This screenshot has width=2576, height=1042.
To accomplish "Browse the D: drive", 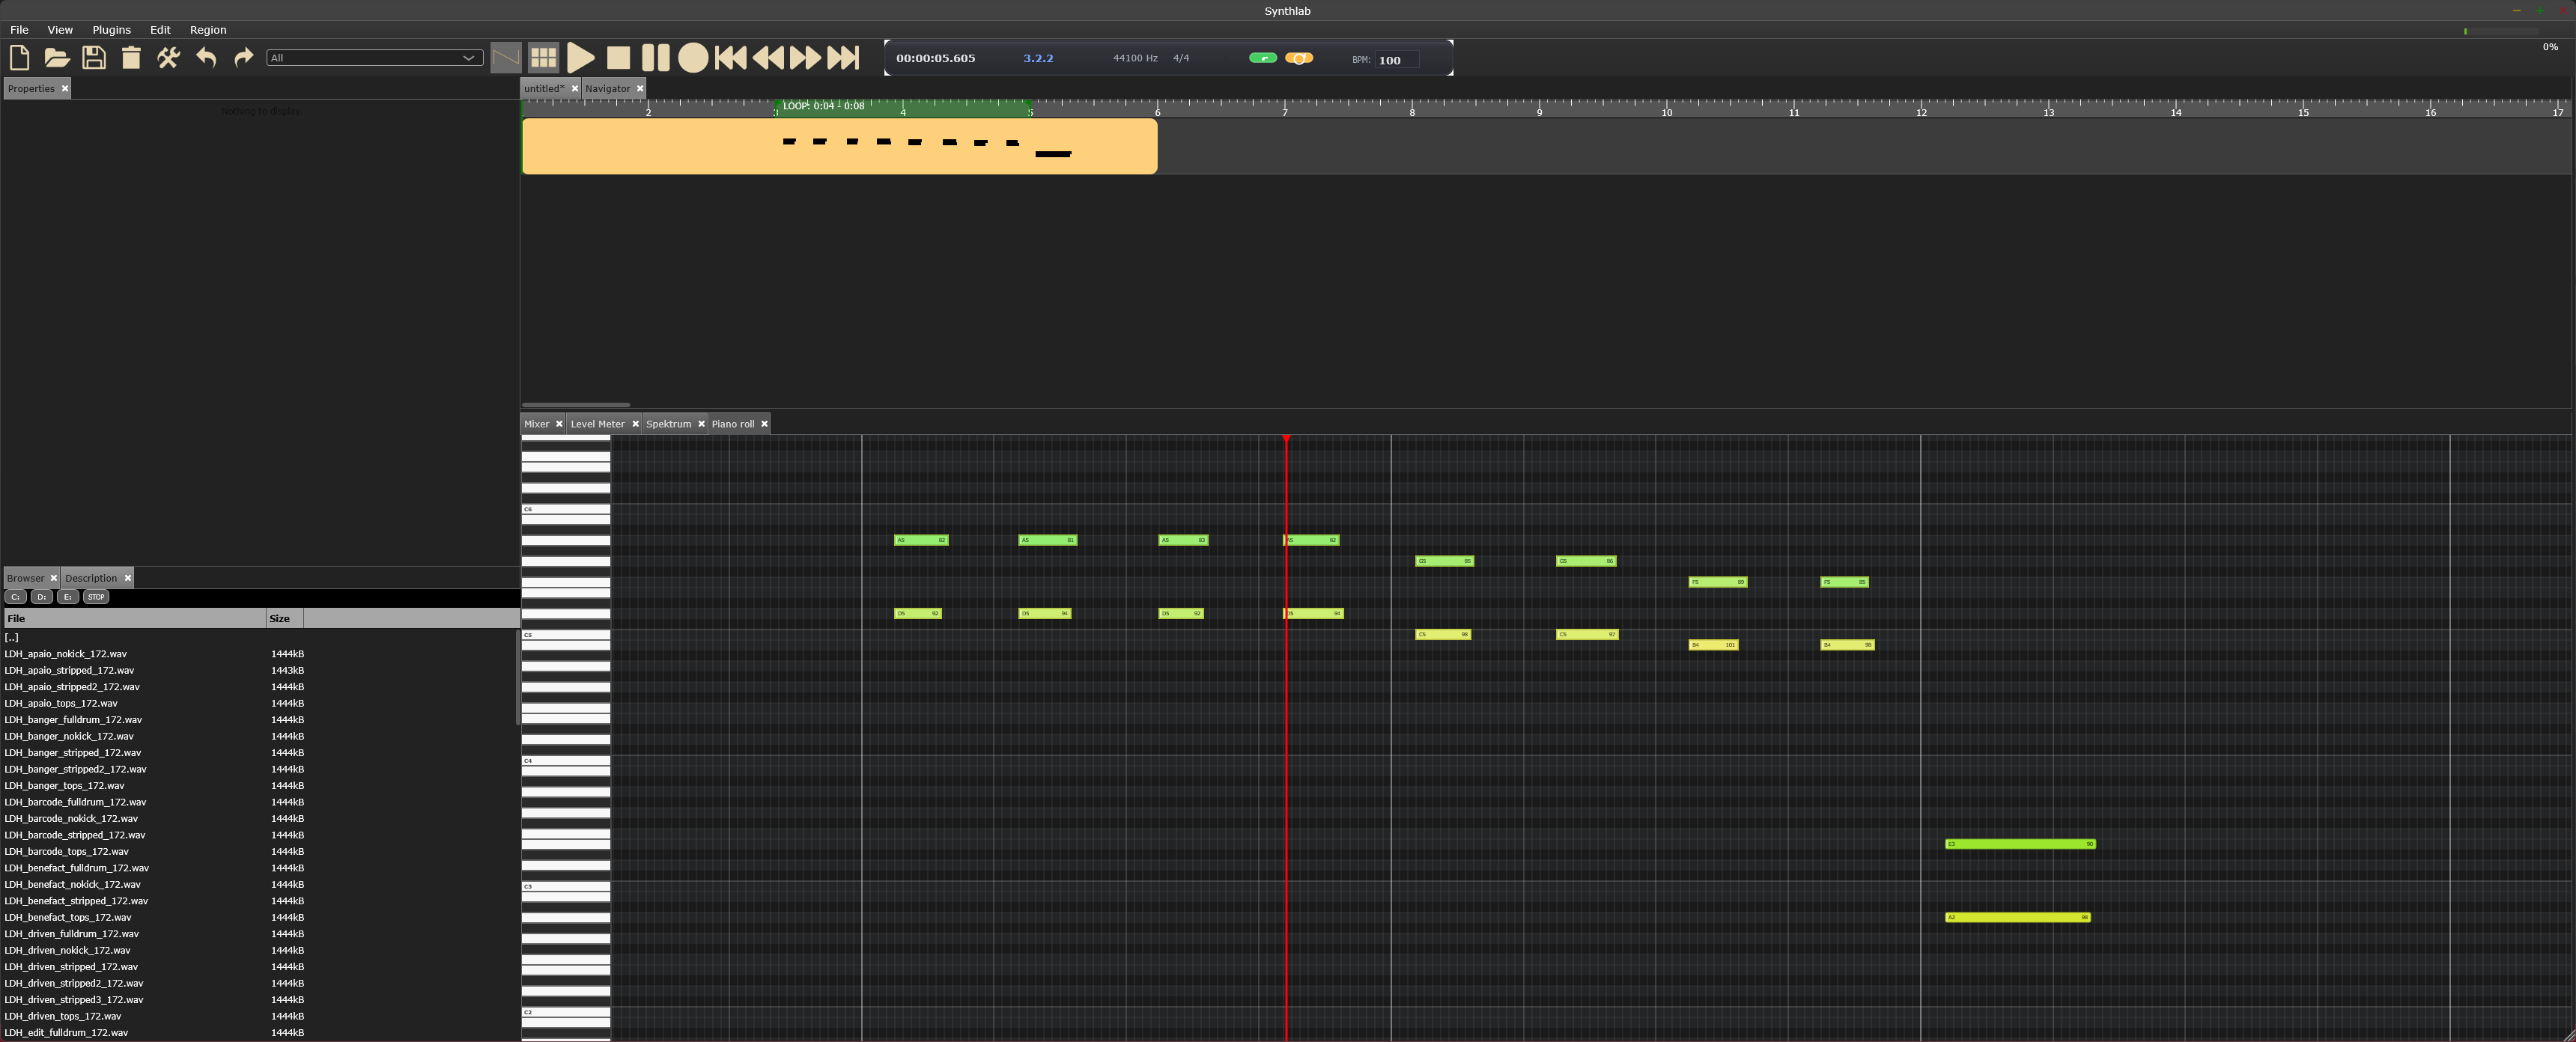I will (x=41, y=597).
